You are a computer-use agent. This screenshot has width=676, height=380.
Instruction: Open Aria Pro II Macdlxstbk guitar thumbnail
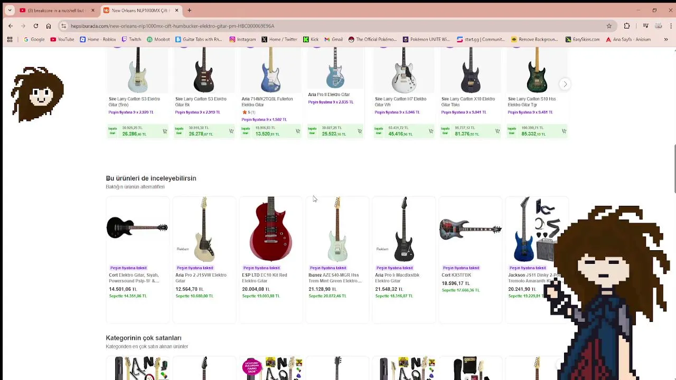[403, 230]
